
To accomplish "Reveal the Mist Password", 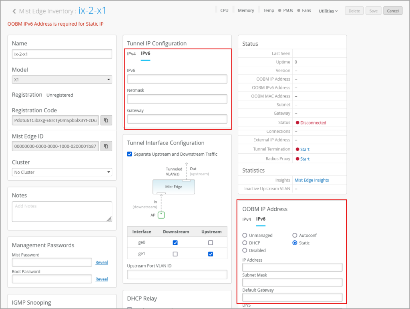I will click(102, 262).
